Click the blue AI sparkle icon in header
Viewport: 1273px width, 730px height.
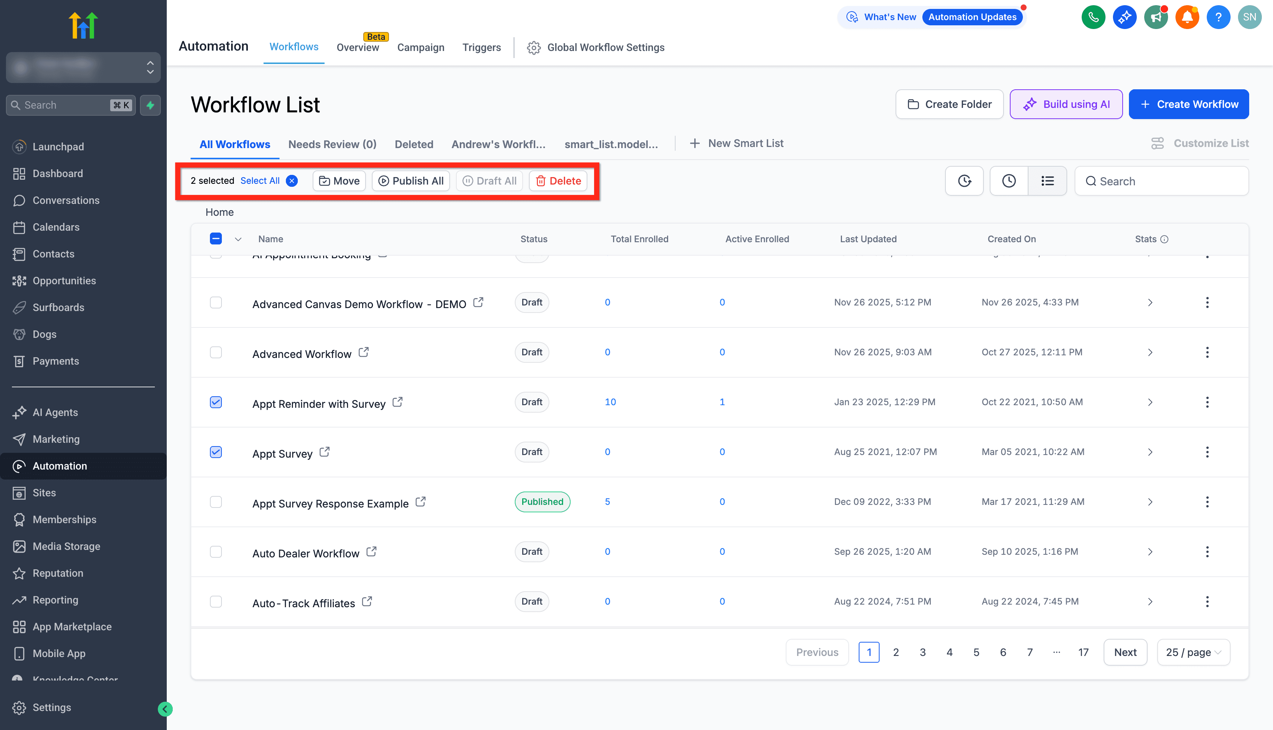[x=1124, y=17]
